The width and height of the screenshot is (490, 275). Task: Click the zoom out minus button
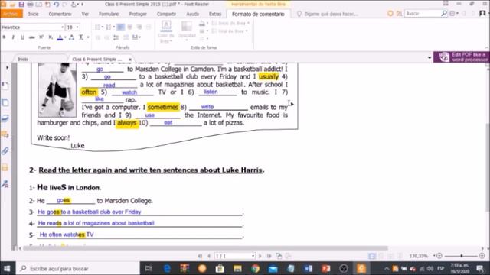[439, 256]
